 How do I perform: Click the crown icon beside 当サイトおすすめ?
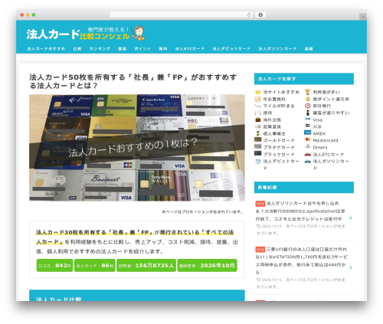point(258,92)
